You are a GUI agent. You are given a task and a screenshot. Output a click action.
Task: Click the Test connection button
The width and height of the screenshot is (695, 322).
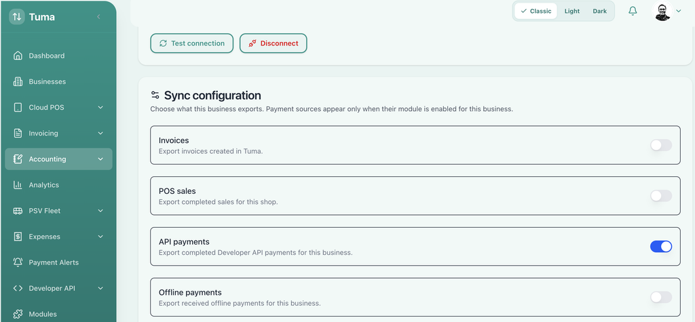192,43
